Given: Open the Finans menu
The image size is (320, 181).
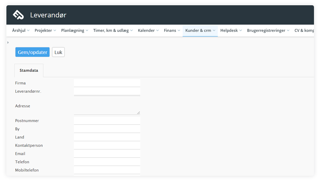Looking at the screenshot, I should (172, 30).
